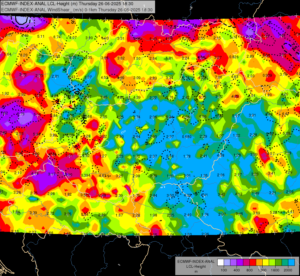Select the teal legend swatch

(x=285, y=263)
